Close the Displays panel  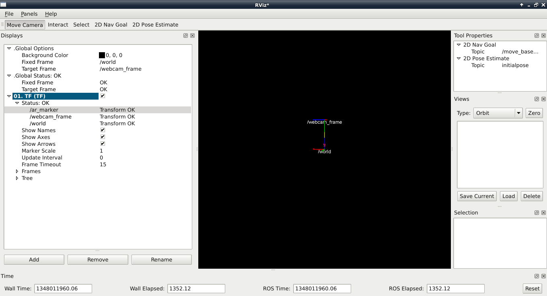192,36
